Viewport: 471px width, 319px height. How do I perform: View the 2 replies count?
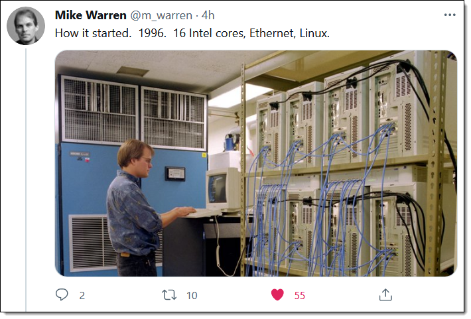82,296
